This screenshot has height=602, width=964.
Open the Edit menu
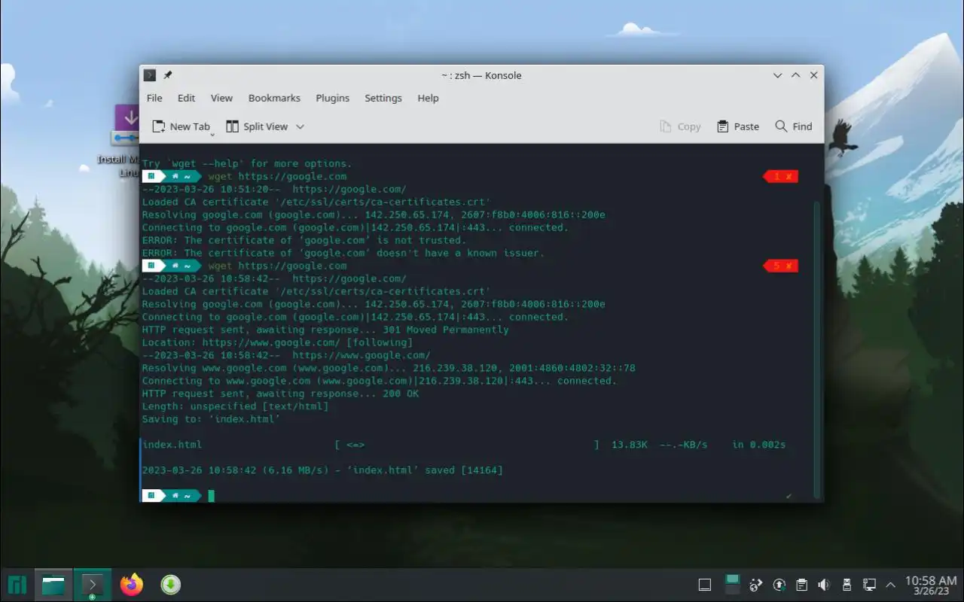(x=186, y=98)
